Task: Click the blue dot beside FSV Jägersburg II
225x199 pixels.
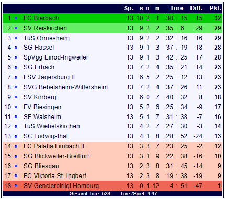Action: pyautogui.click(x=16, y=77)
